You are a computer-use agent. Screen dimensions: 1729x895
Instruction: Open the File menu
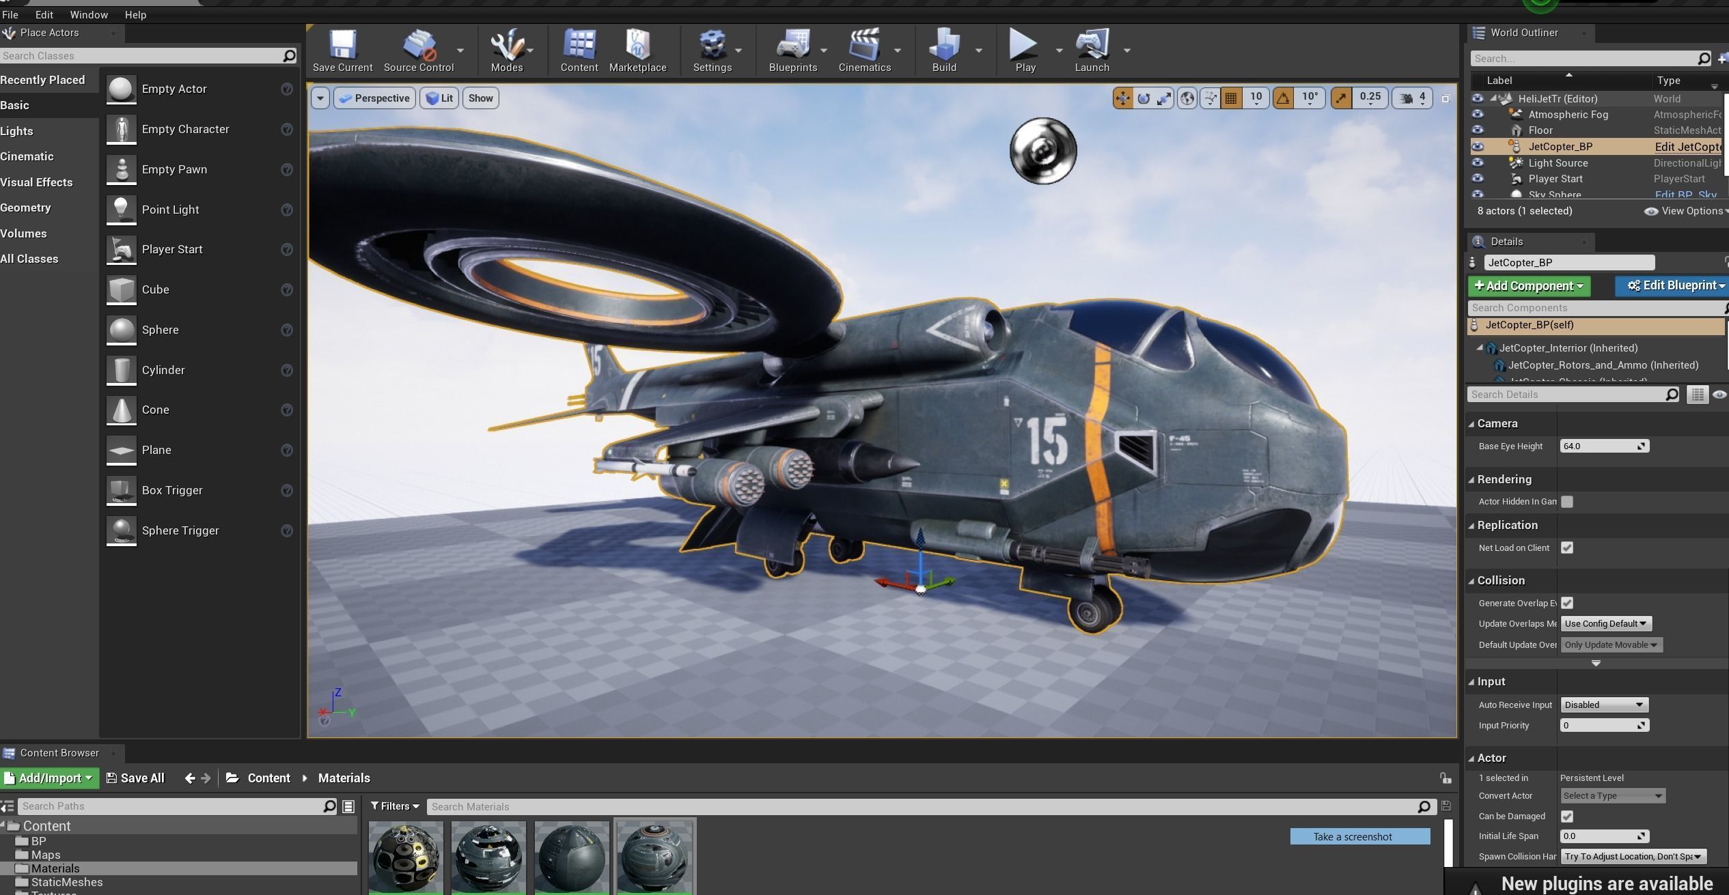pos(10,14)
